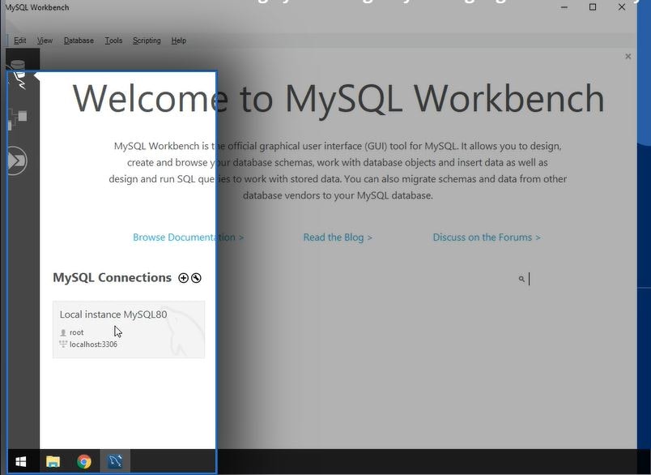This screenshot has width=651, height=475.
Task: Click the localhost:3306 host text
Action: tap(93, 344)
